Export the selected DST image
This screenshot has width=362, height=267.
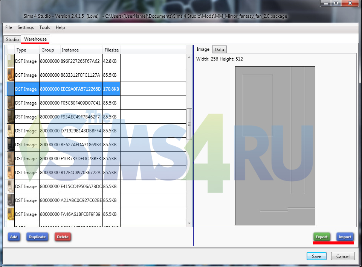[321, 237]
